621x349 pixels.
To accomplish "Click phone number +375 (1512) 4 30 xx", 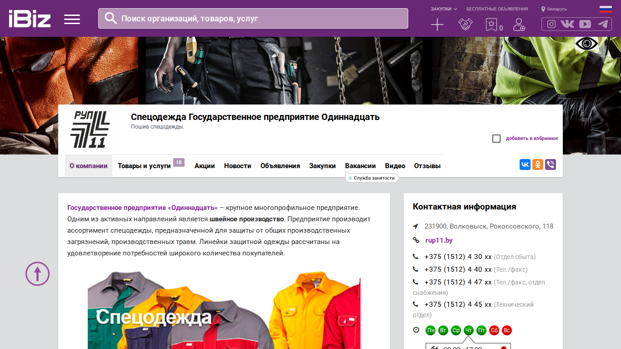I will [x=458, y=257].
